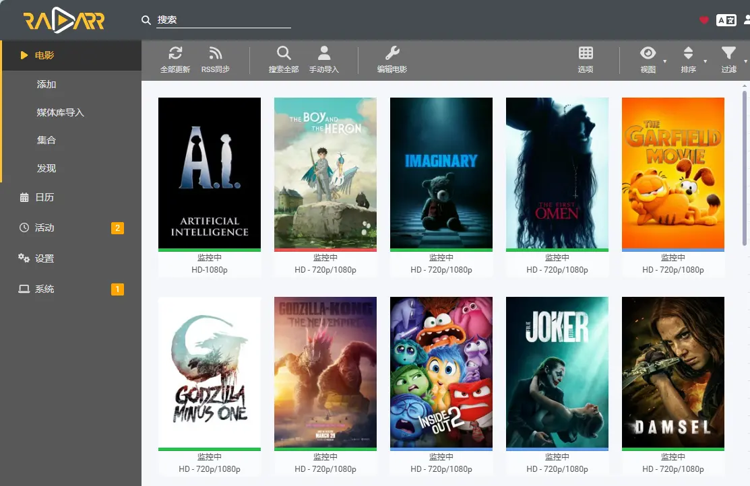Expand the 视图 view dropdown
Screen dimensions: 750x486
pyautogui.click(x=648, y=54)
